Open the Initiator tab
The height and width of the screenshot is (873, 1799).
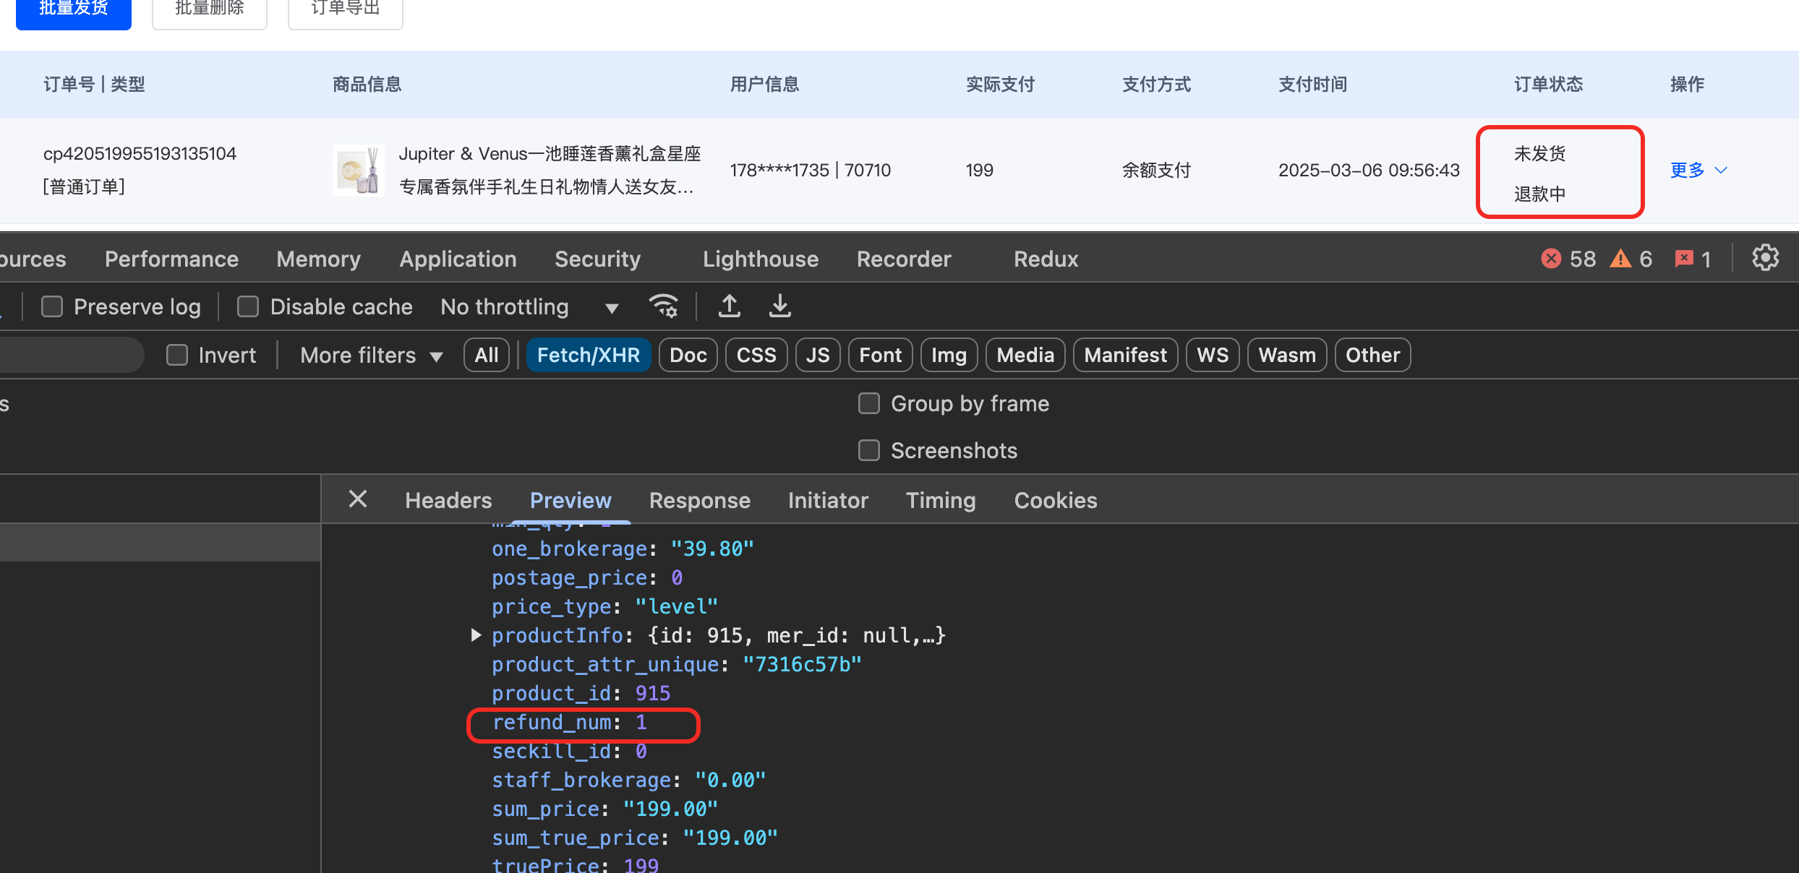828,500
